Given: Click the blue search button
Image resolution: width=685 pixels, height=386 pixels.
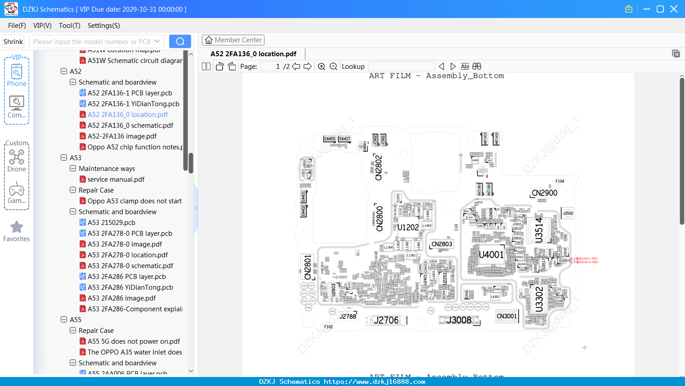Looking at the screenshot, I should [x=180, y=41].
